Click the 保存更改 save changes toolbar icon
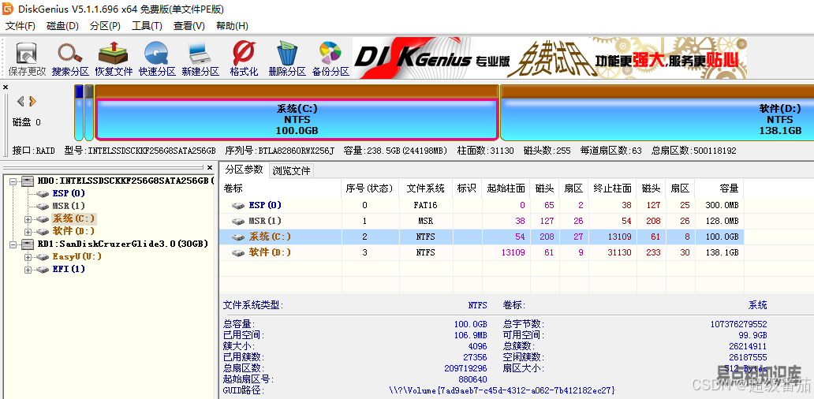This screenshot has width=814, height=399. click(27, 59)
